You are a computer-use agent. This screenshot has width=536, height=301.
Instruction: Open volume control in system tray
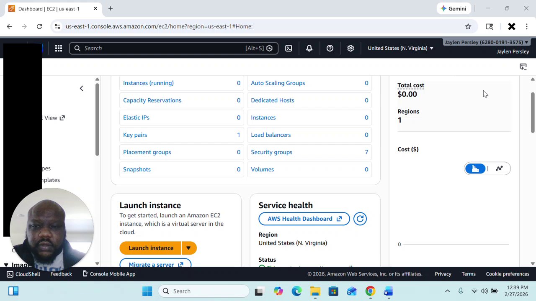click(484, 291)
